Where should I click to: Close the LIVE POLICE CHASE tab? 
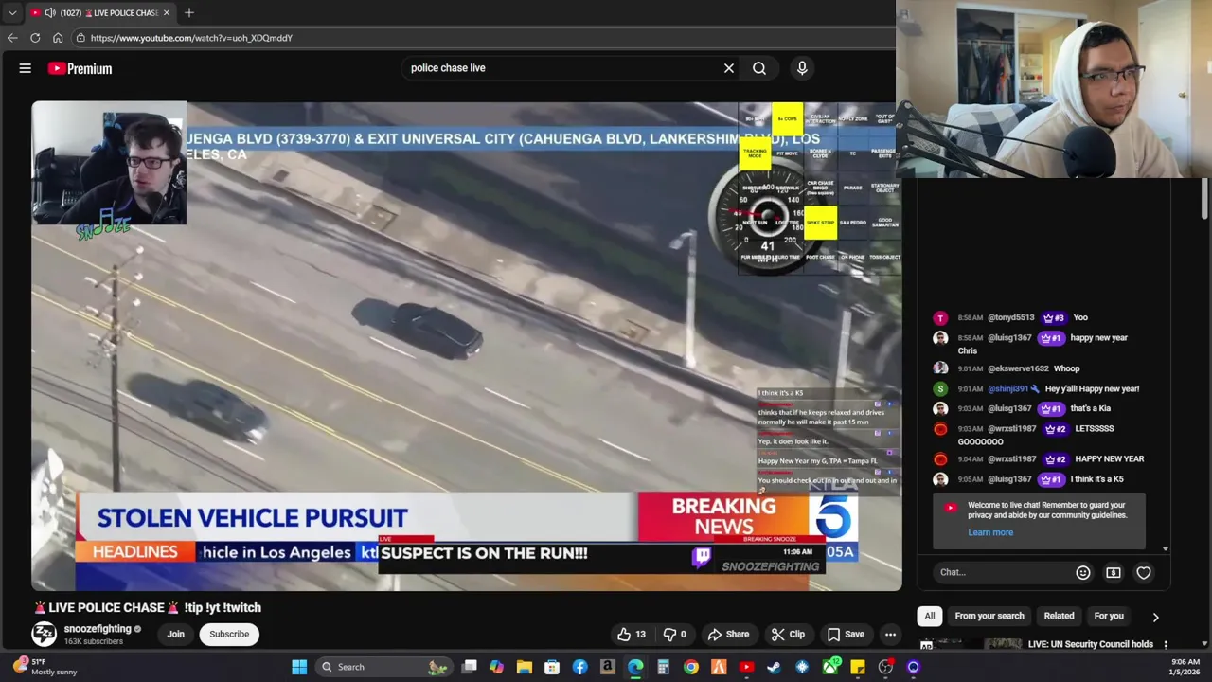click(x=167, y=12)
